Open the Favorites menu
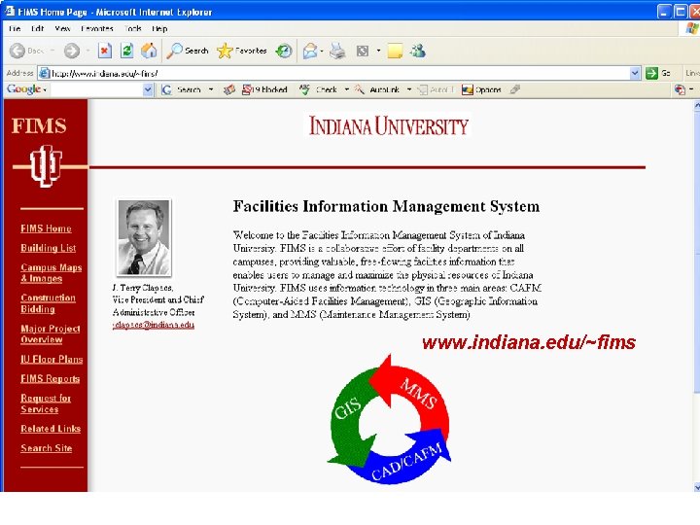Image resolution: width=700 pixels, height=525 pixels. pyautogui.click(x=97, y=28)
